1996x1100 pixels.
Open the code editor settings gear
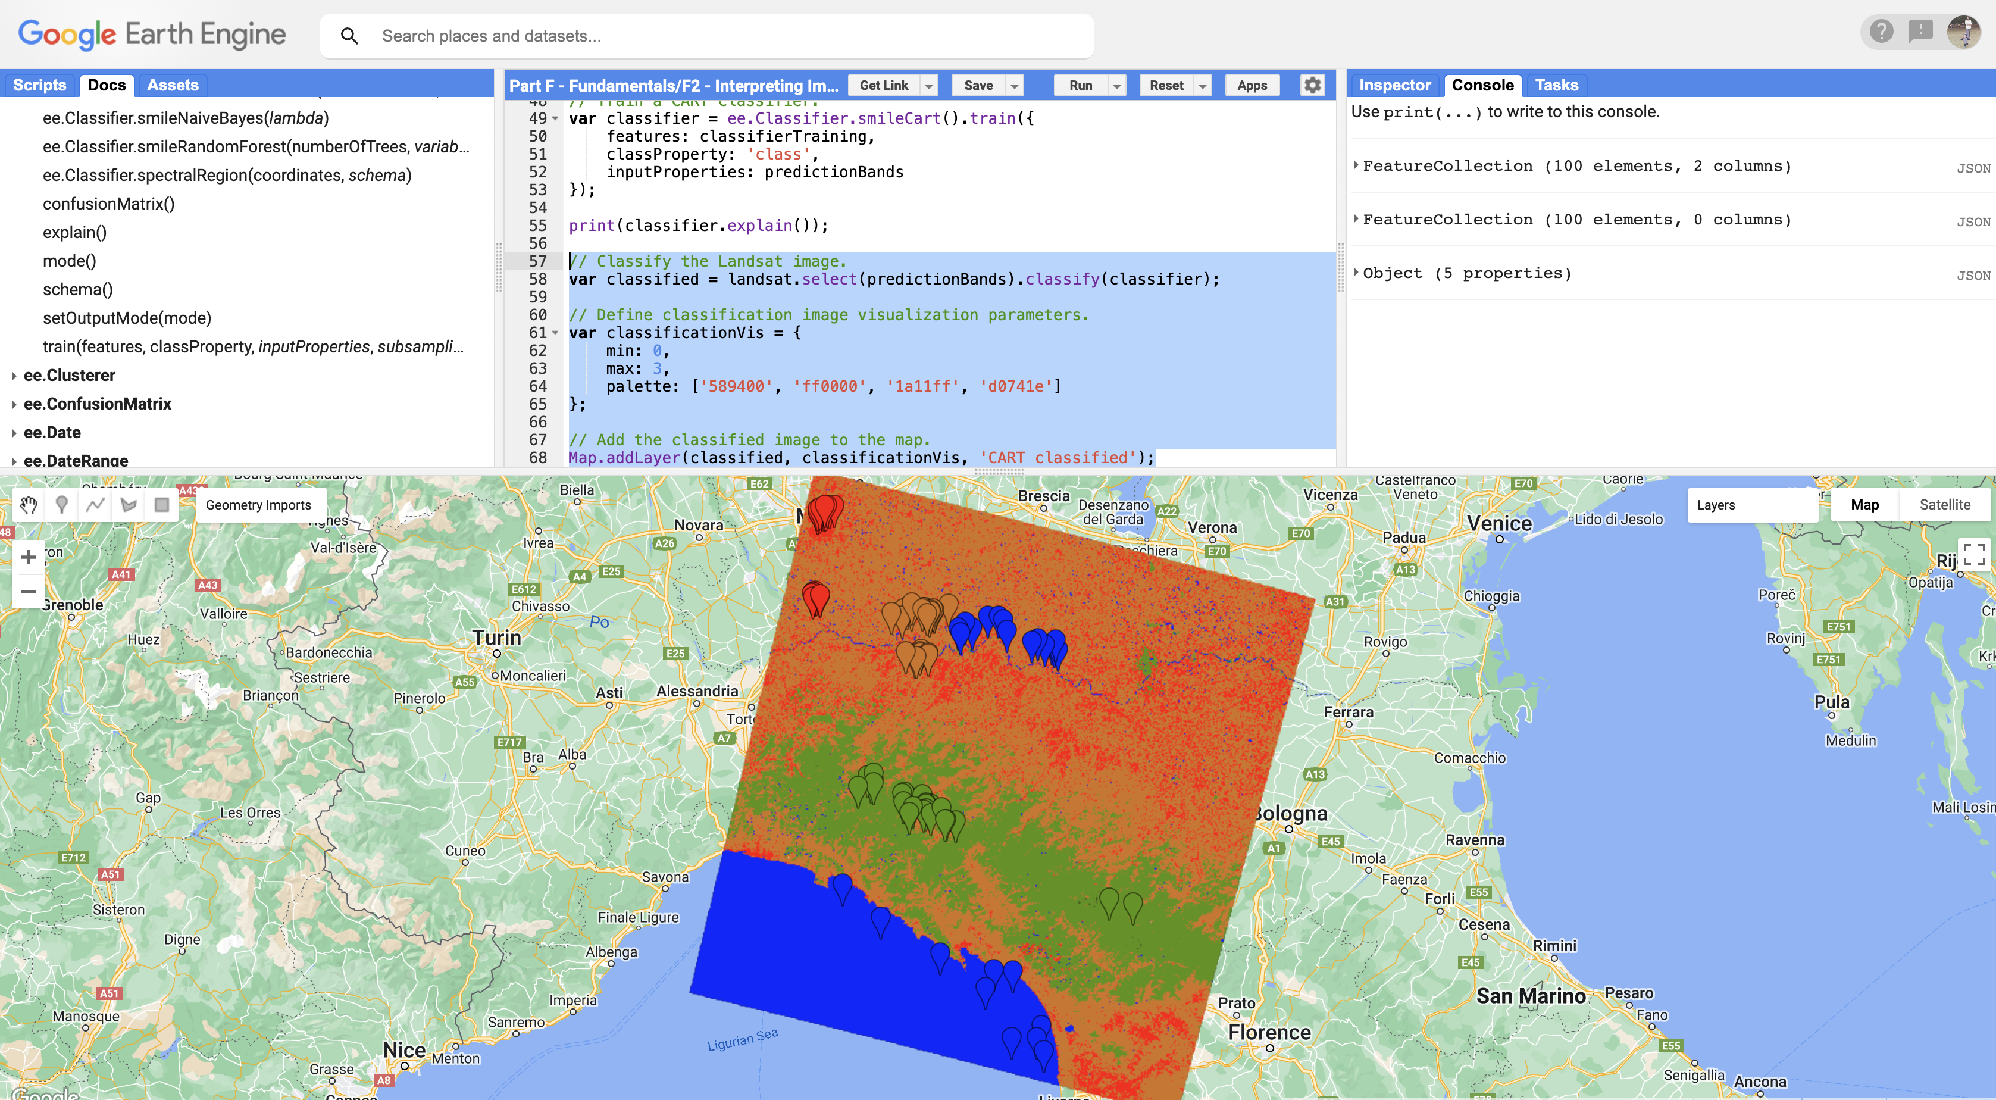click(x=1312, y=85)
